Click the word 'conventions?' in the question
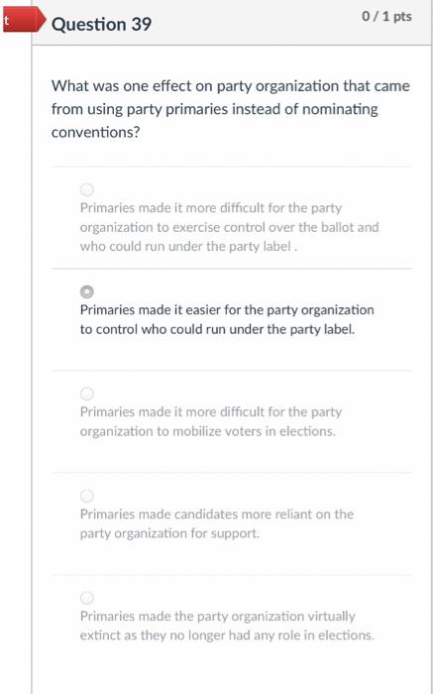Screen dimensions: 433x694 95,132
